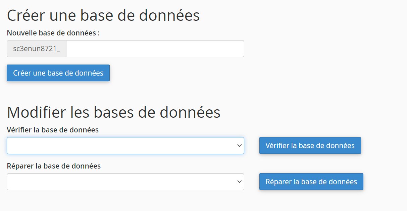The width and height of the screenshot is (407, 211).
Task: Click the Réparer la base de données field label
Action: coord(54,166)
